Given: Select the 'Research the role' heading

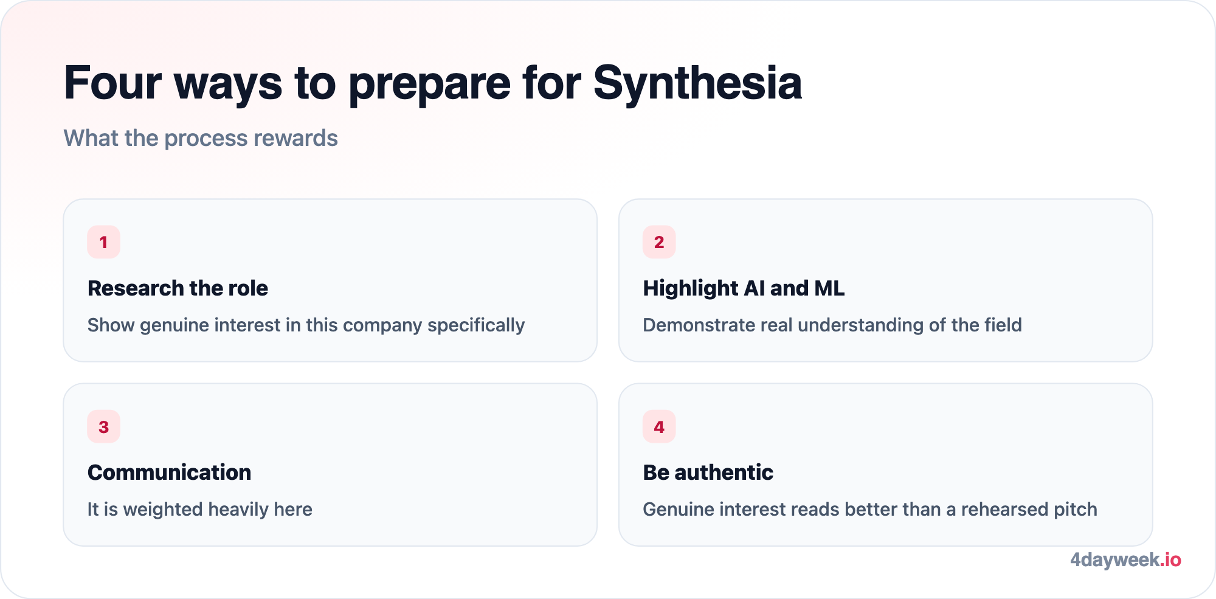Looking at the screenshot, I should click(x=178, y=288).
